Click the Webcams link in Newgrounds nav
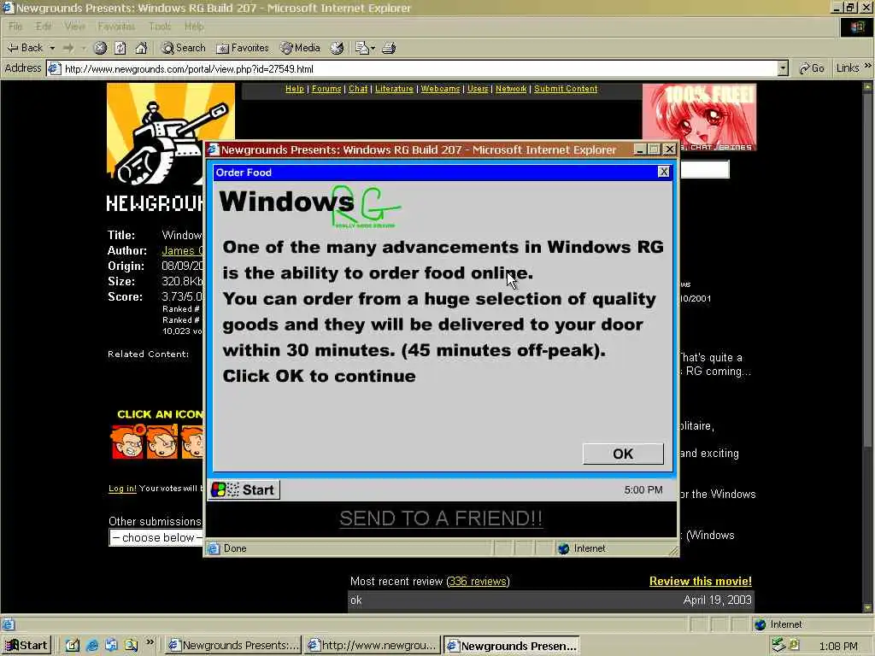The width and height of the screenshot is (875, 656). click(x=440, y=89)
